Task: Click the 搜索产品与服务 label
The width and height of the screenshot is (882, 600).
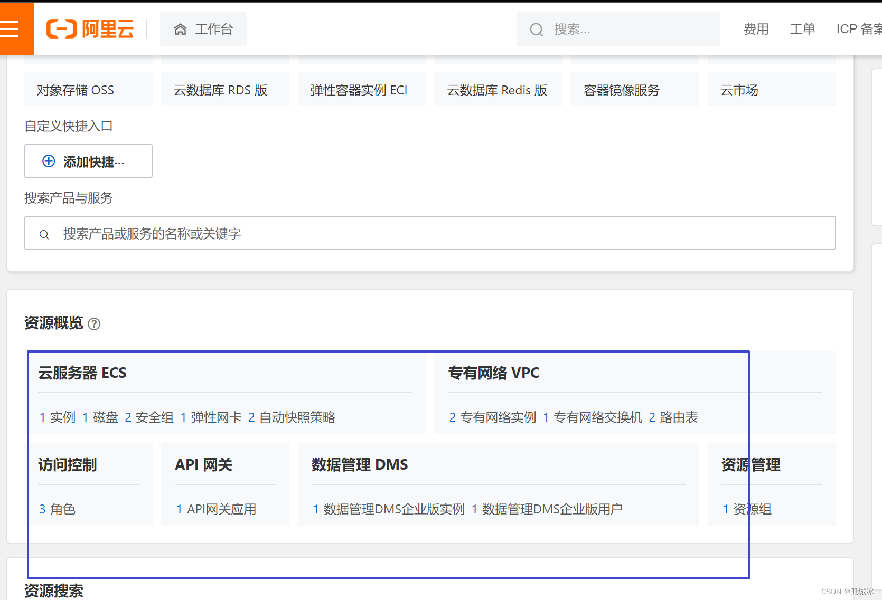Action: tap(69, 198)
